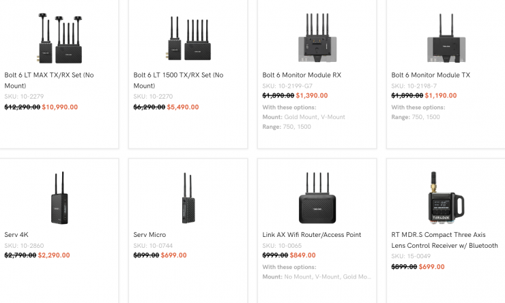505x303 pixels.
Task: Go to the Serv Micro product link
Action: pyautogui.click(x=150, y=235)
